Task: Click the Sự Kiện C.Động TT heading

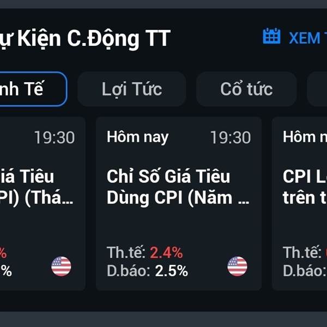Action: click(x=85, y=39)
